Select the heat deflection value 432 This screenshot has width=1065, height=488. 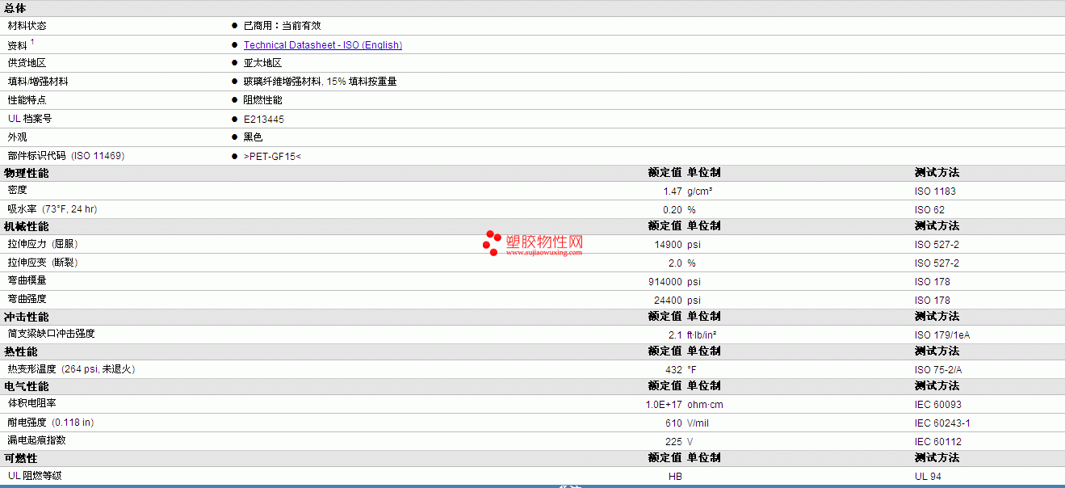[674, 370]
